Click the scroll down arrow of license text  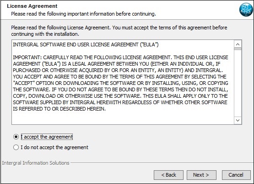click(x=238, y=120)
